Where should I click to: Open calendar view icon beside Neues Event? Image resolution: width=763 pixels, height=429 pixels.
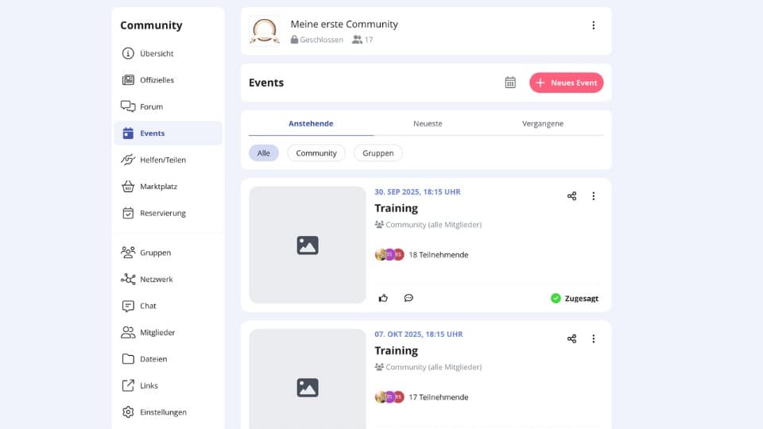click(x=510, y=83)
